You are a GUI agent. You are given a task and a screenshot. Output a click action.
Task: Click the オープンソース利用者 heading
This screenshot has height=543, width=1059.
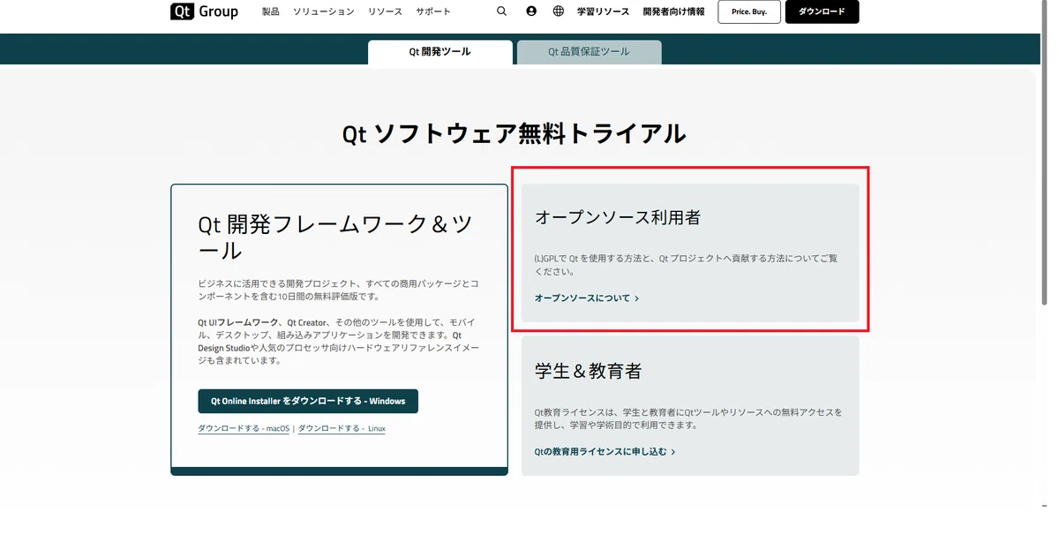[618, 217]
